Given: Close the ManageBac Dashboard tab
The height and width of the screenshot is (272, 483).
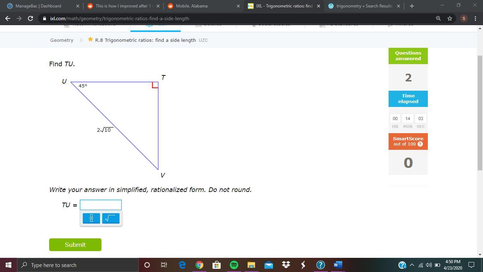Looking at the screenshot, I should click(78, 6).
